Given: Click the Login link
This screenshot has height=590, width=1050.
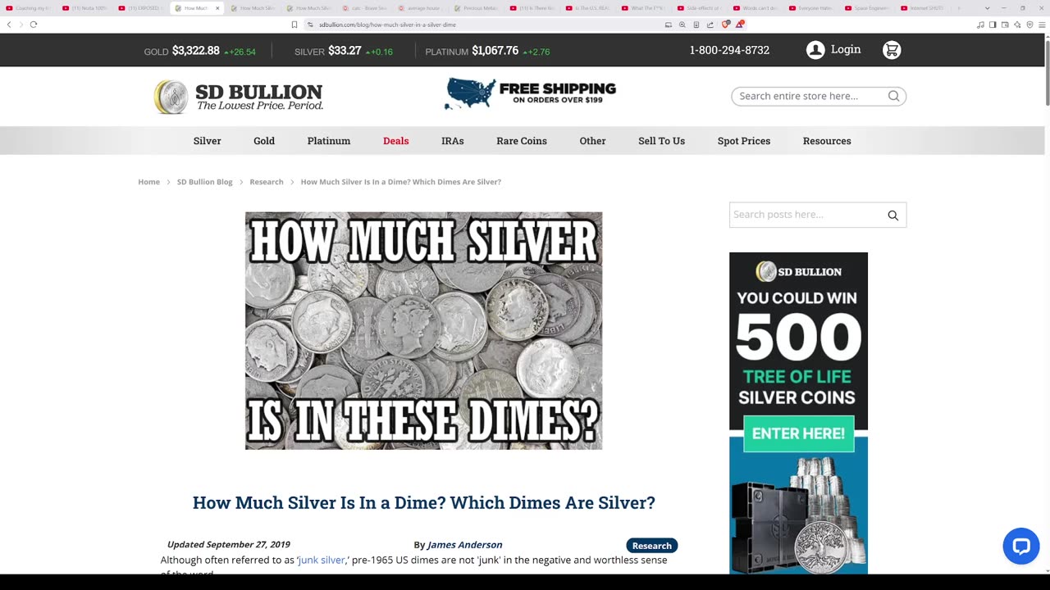Looking at the screenshot, I should point(846,49).
